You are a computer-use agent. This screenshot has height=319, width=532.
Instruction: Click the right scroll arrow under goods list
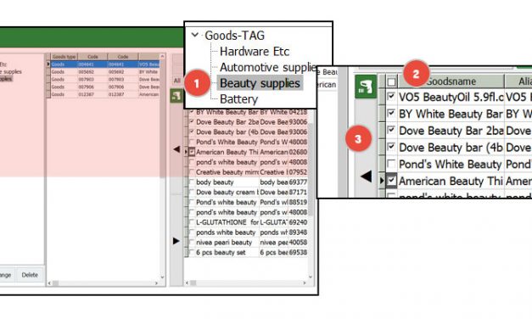(x=304, y=283)
